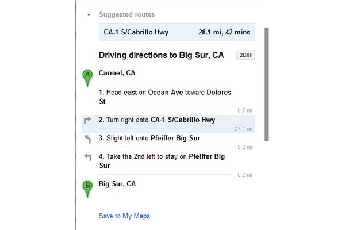This screenshot has height=230, width=345.
Task: Click the Suggested routes heading
Action: point(127,14)
